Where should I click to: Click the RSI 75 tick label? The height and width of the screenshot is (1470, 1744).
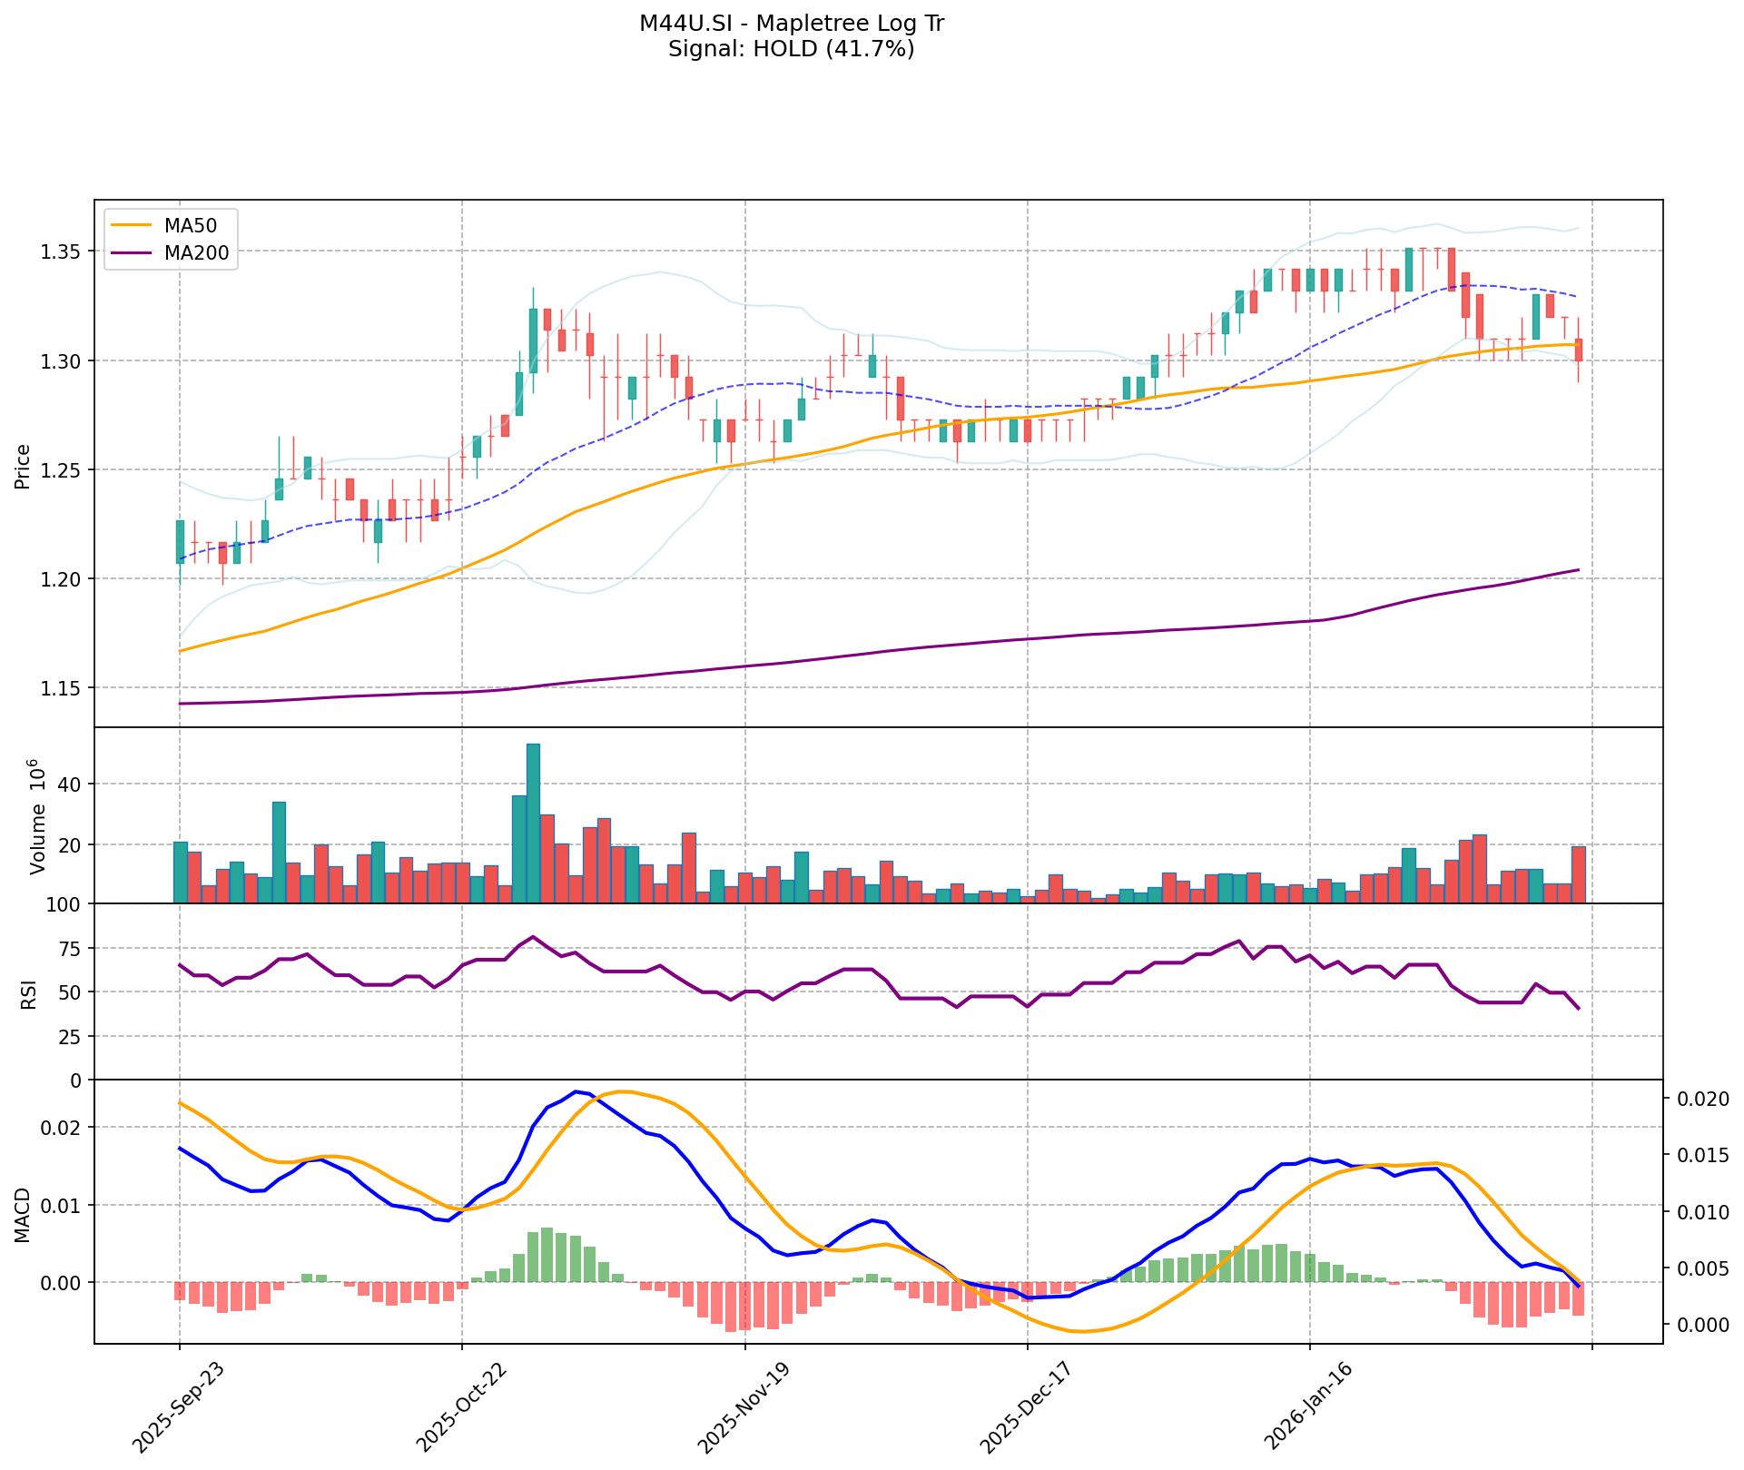pyautogui.click(x=69, y=949)
